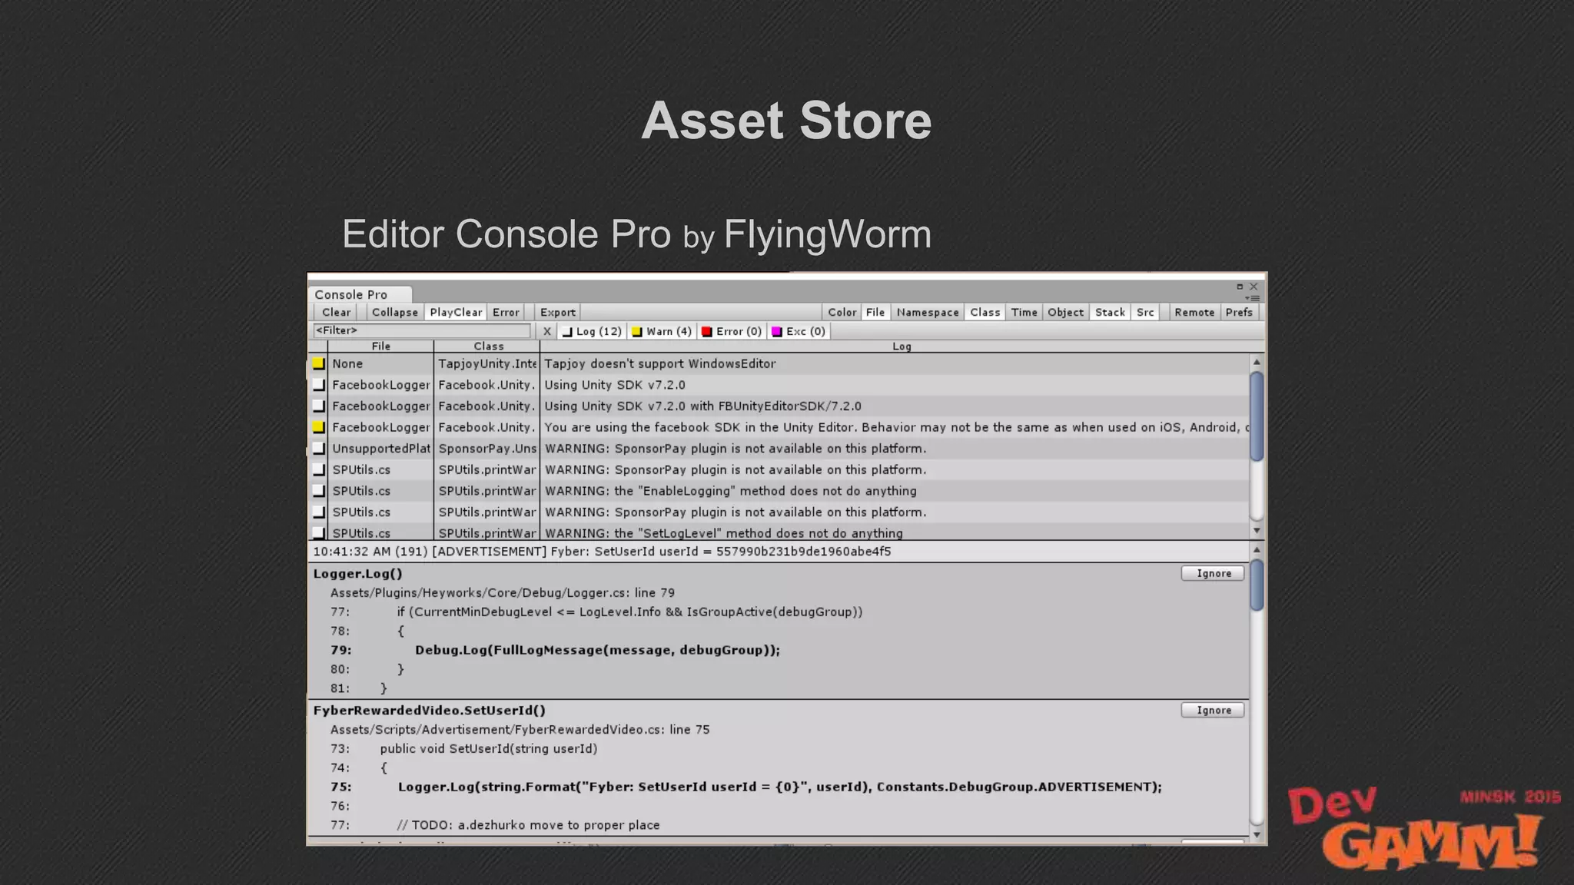Image resolution: width=1574 pixels, height=885 pixels.
Task: Click the yellow swatch in Warn filter
Action: coord(636,332)
